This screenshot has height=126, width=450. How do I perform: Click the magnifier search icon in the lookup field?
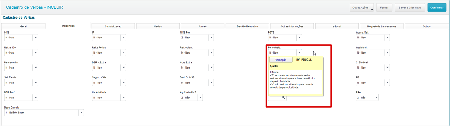(x=283, y=98)
